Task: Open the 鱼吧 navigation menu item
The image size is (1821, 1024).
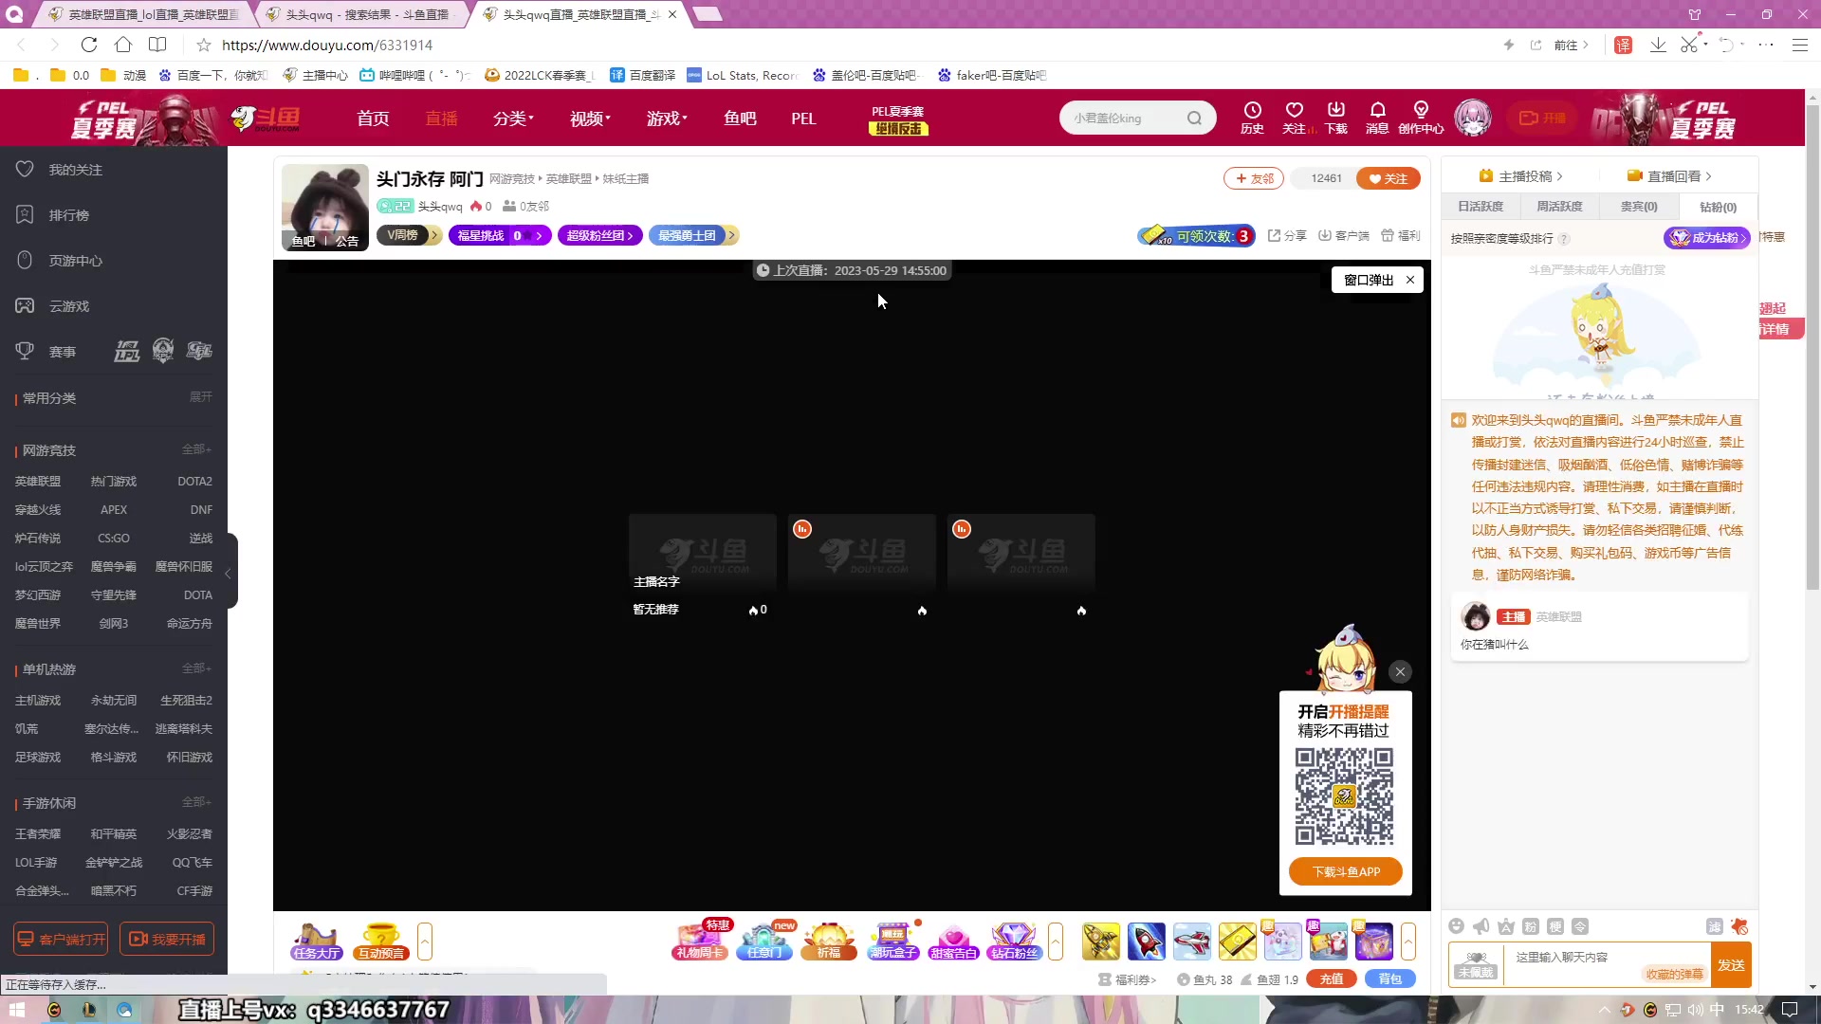Action: click(740, 119)
